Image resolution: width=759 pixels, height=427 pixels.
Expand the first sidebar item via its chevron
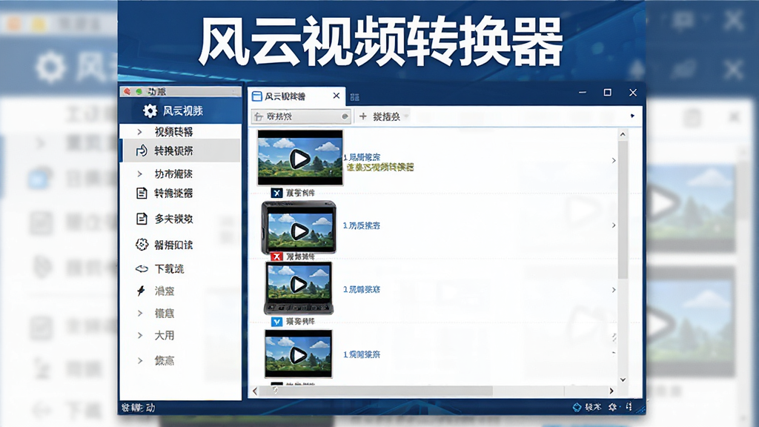pos(139,132)
